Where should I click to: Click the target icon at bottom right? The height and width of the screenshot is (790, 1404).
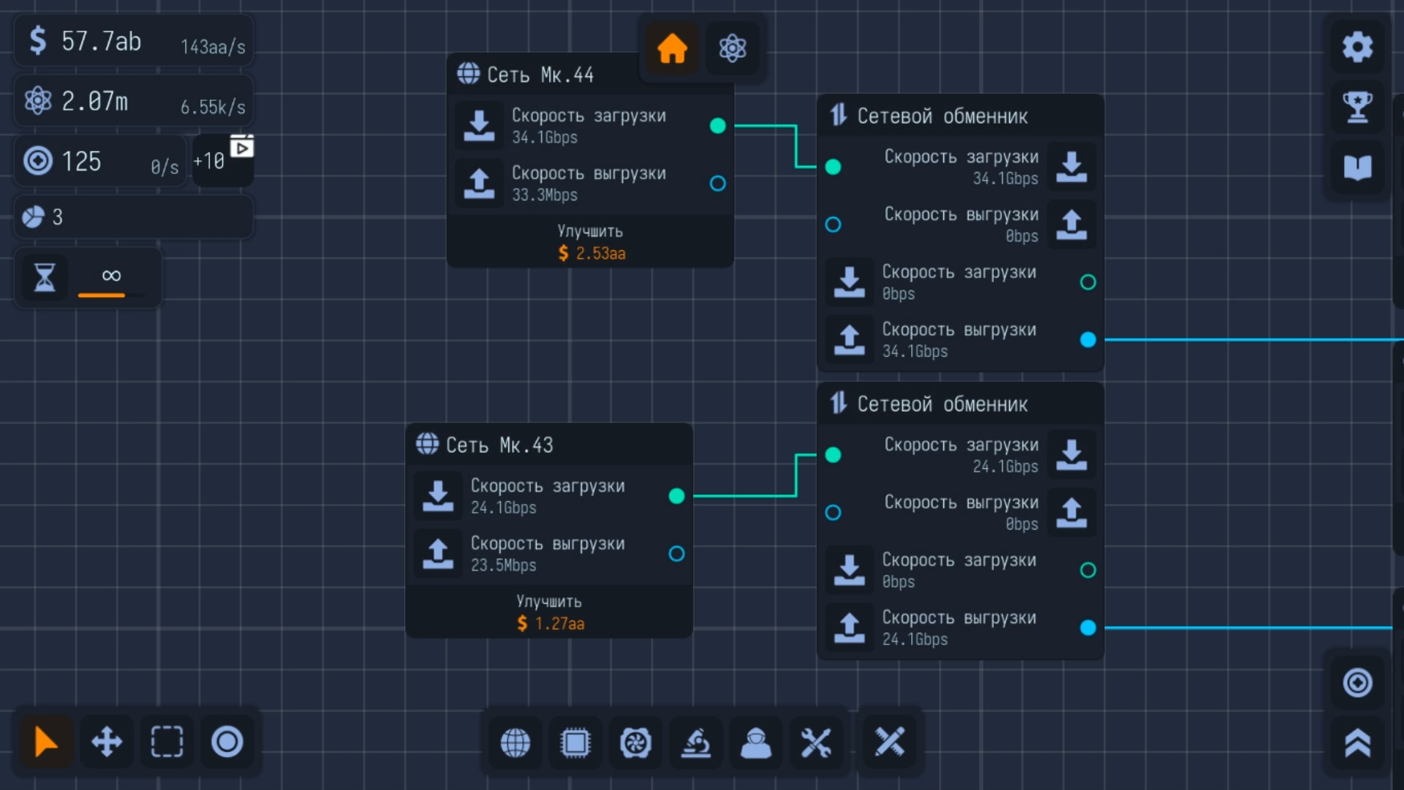[1357, 682]
